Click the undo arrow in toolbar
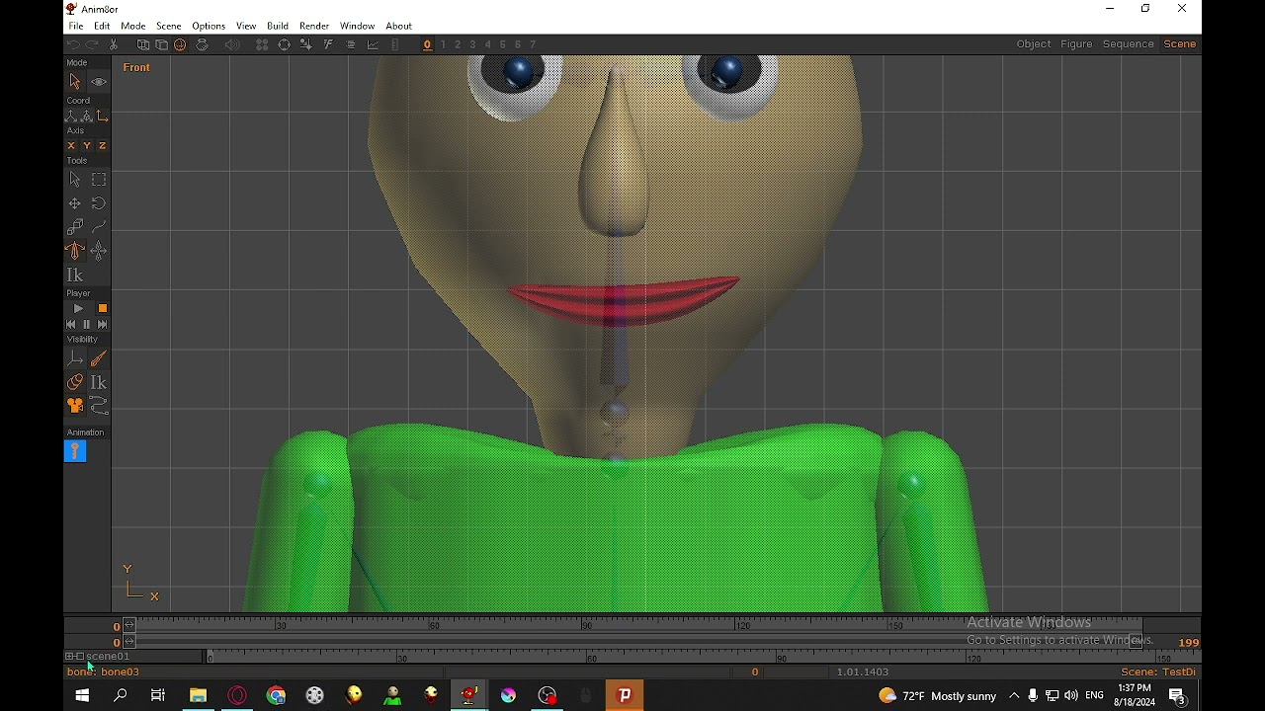This screenshot has width=1265, height=711. [73, 44]
